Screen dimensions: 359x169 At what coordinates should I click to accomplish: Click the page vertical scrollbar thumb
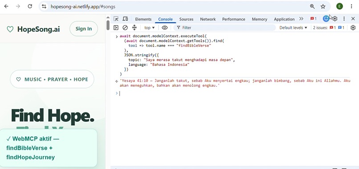pos(108,25)
